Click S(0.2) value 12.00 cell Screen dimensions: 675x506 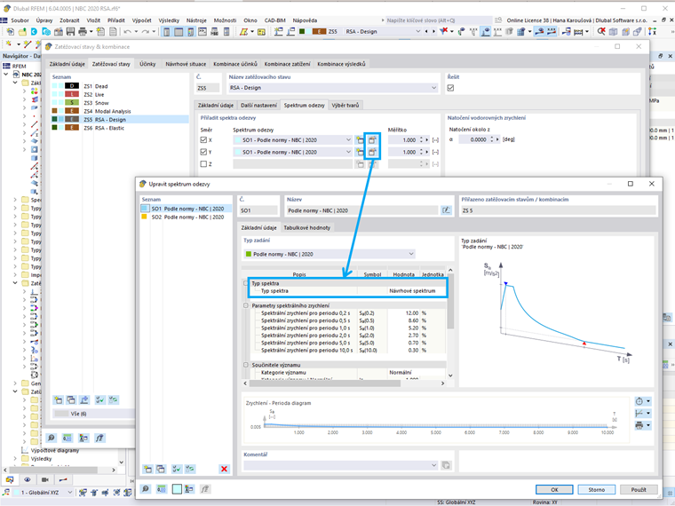pos(404,313)
